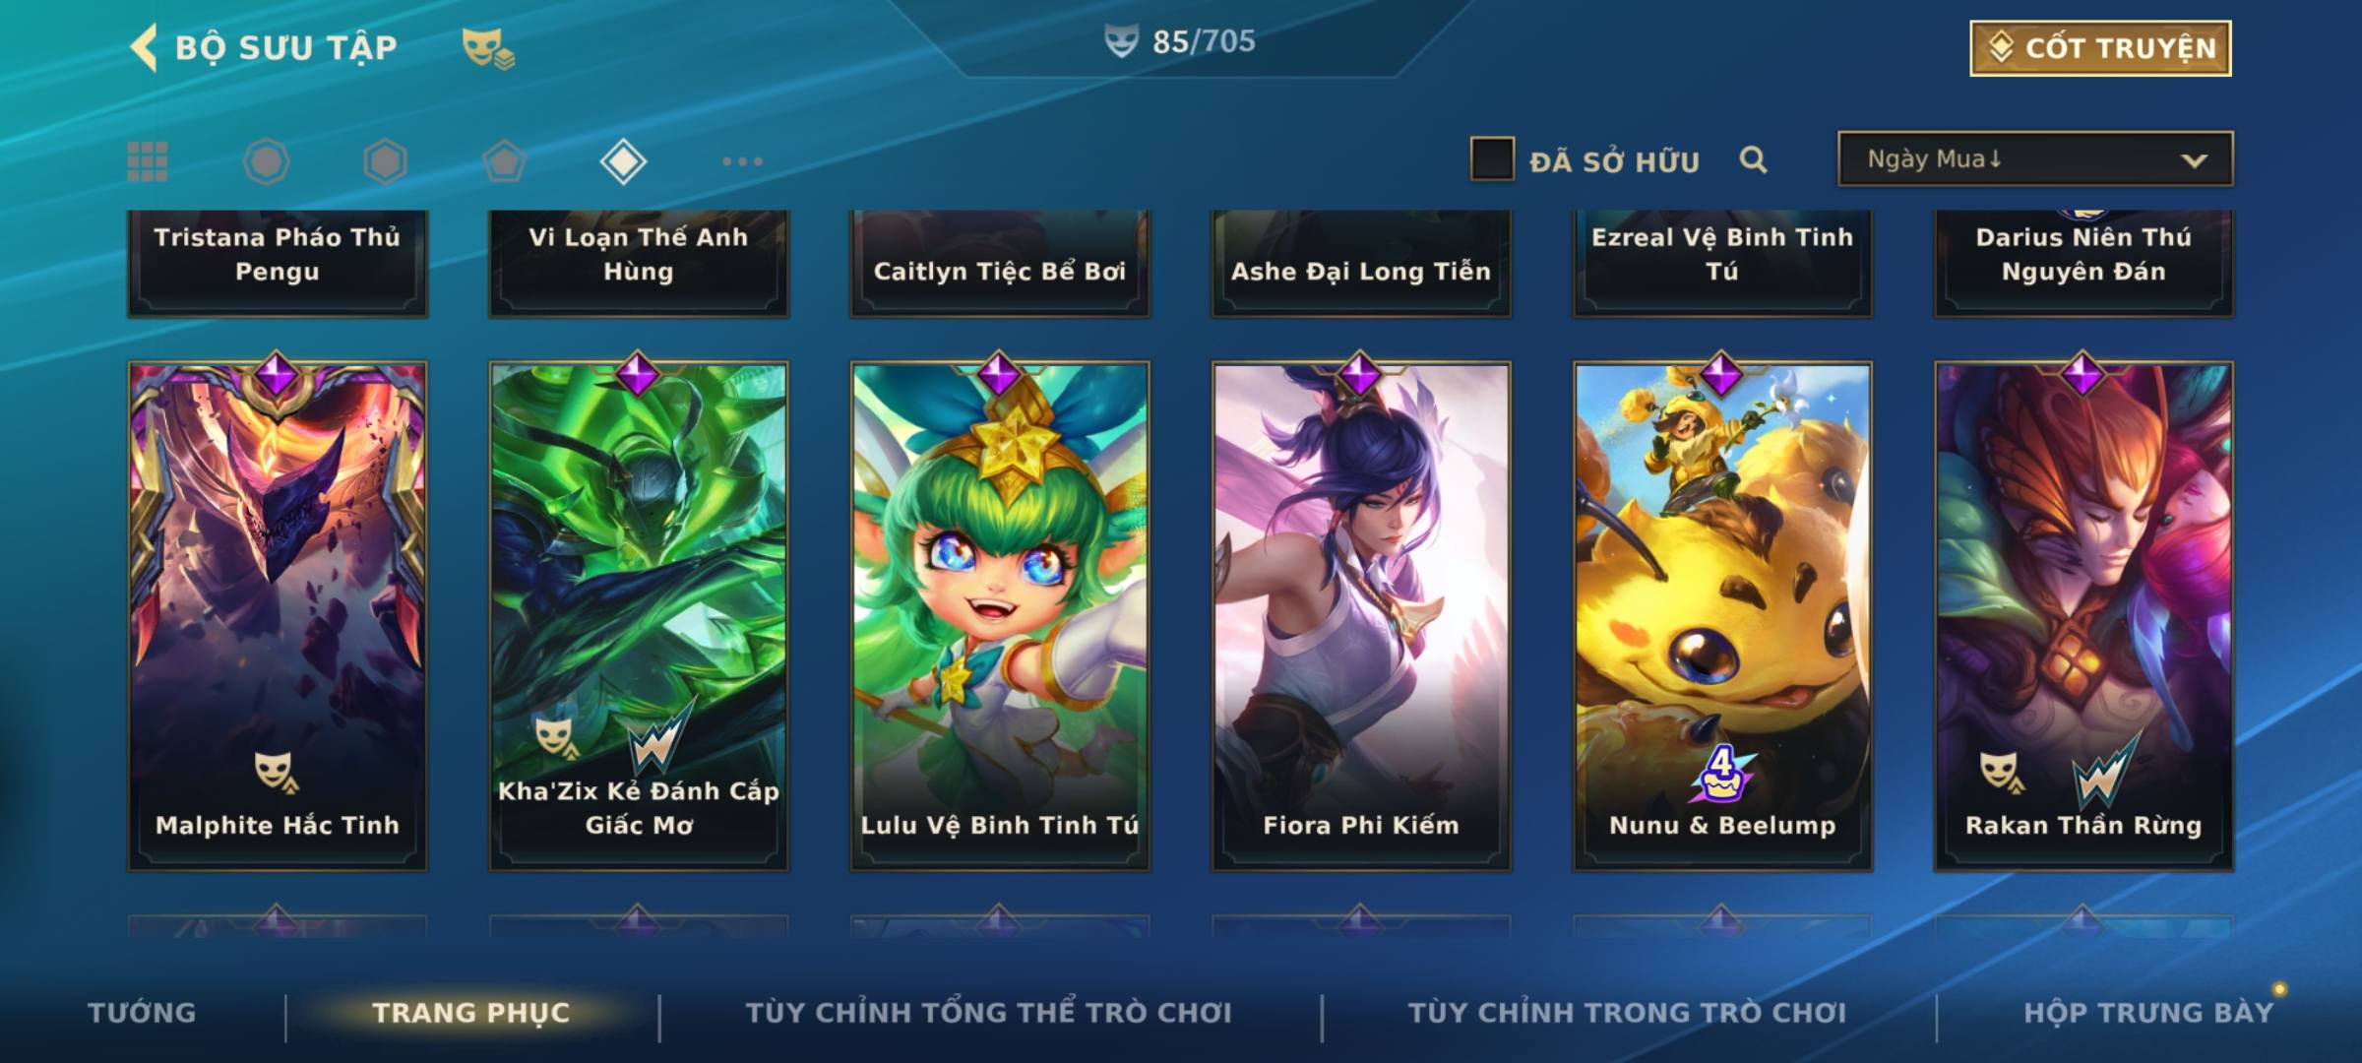
Task: Open the Hộp Trưng Bày tab
Action: point(2148,1013)
